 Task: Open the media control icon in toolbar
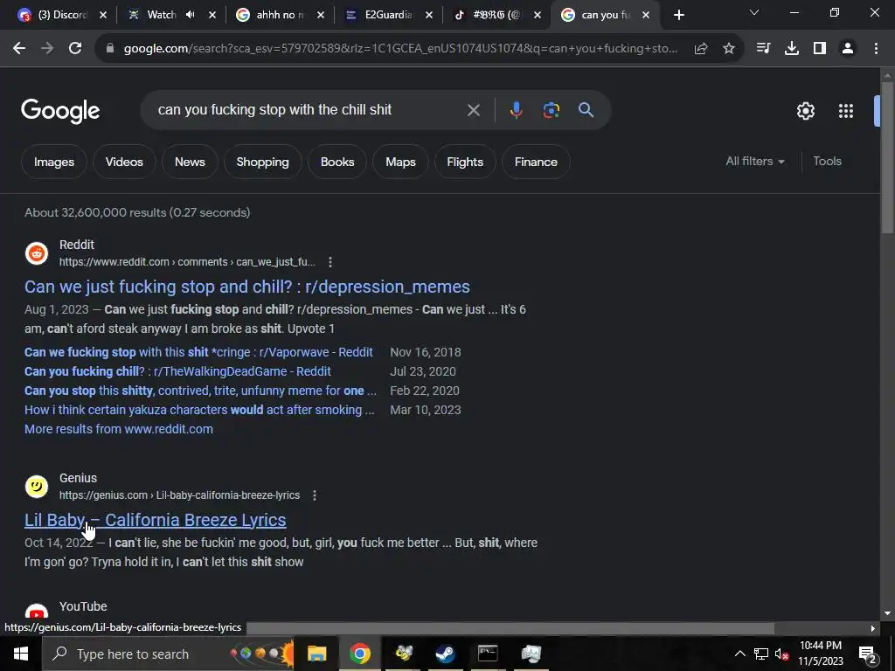point(763,49)
